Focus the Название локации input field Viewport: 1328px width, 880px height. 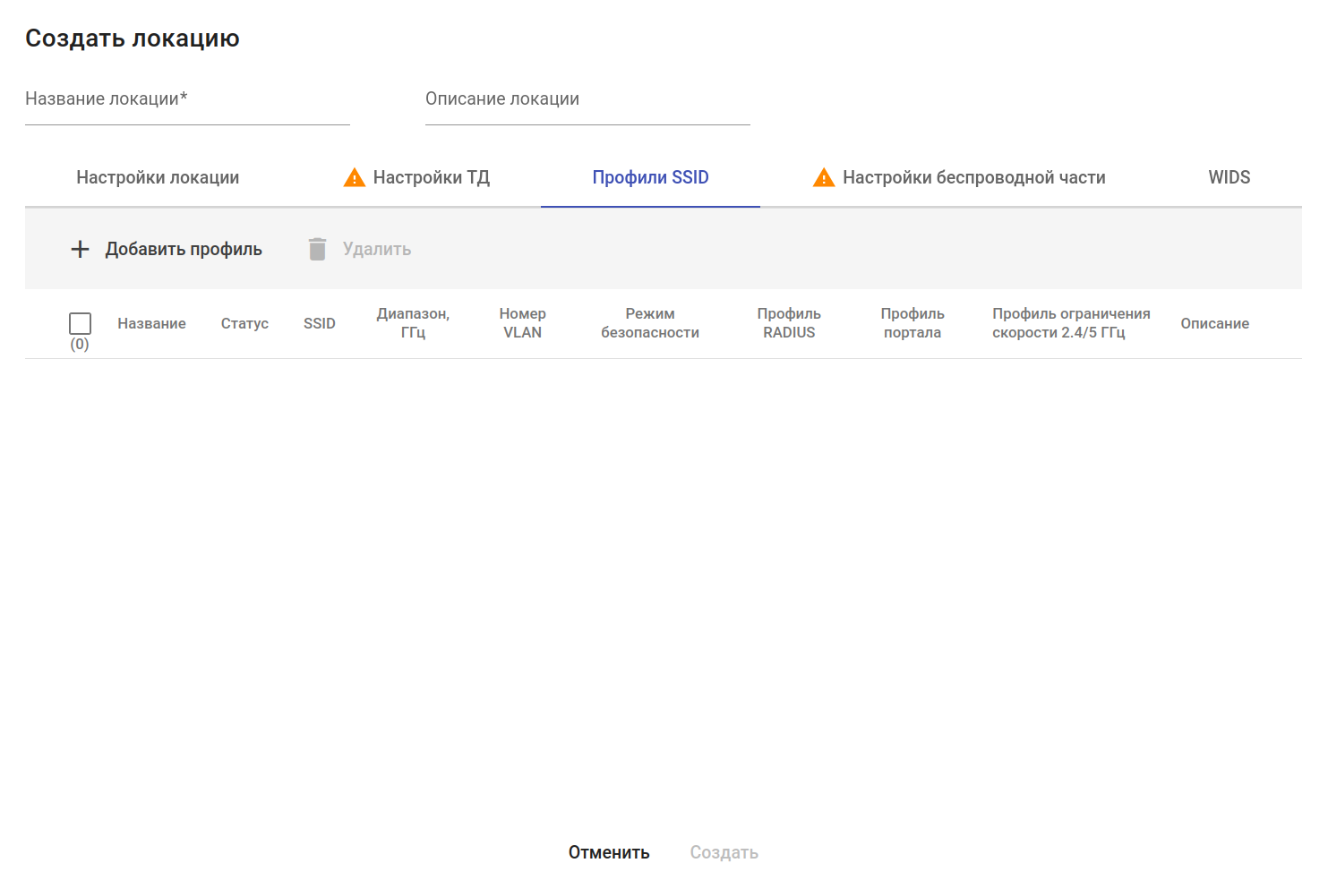click(x=187, y=99)
